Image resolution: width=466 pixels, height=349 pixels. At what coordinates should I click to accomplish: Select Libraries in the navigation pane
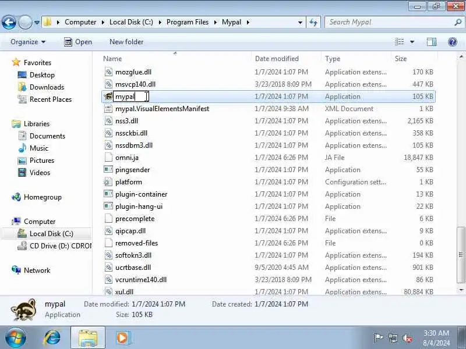[x=37, y=124]
